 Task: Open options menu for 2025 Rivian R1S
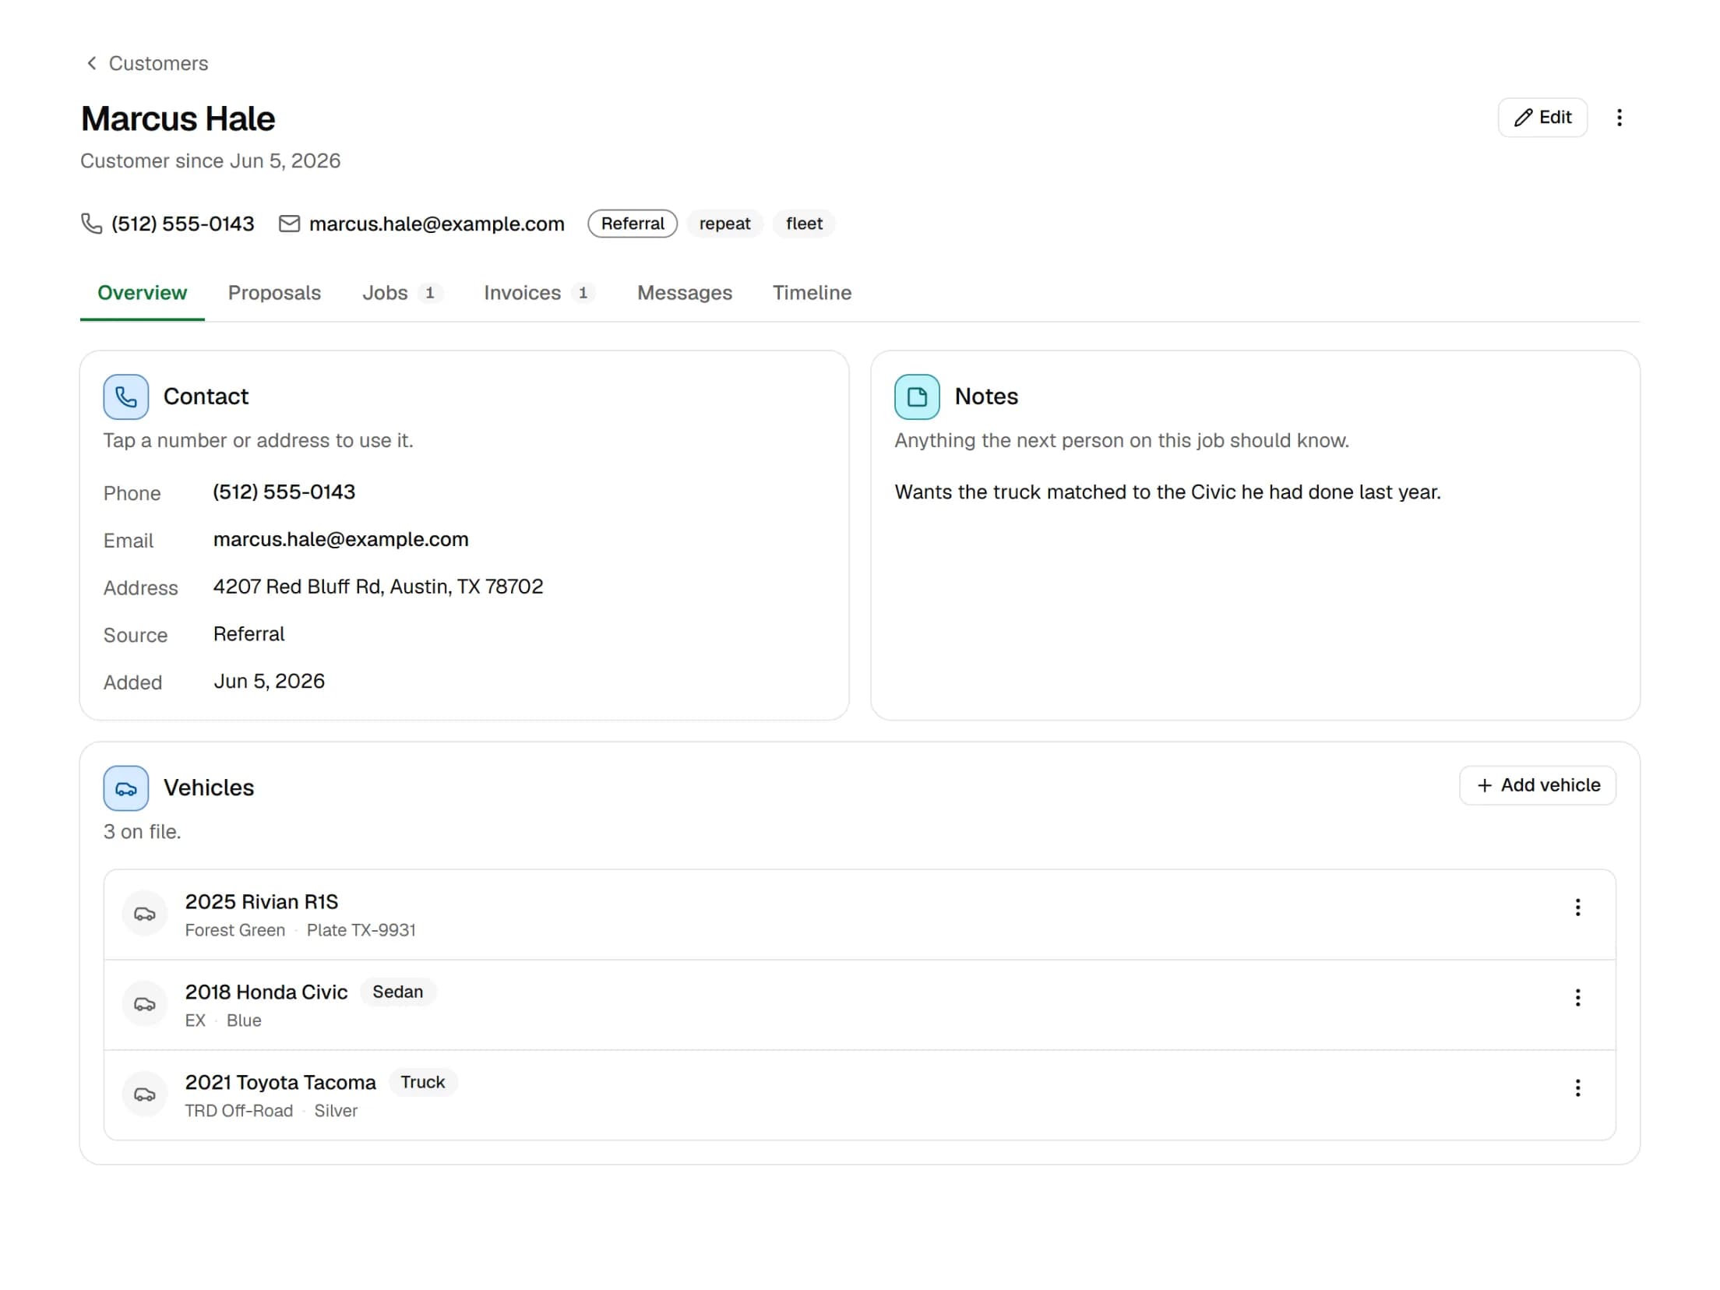click(1577, 908)
